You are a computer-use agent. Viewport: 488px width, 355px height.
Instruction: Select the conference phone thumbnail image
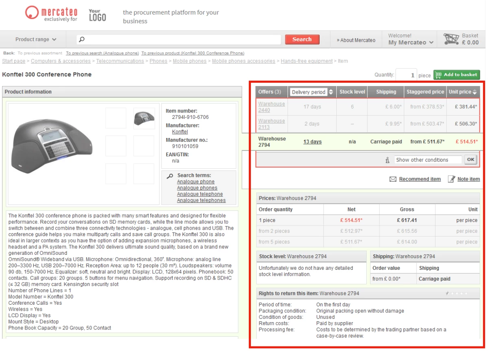tap(144, 118)
